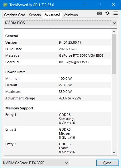This screenshot has height=168, width=121.
Task: Select the BIOS Version value 94.04.25.80.17
Action: click(x=70, y=42)
